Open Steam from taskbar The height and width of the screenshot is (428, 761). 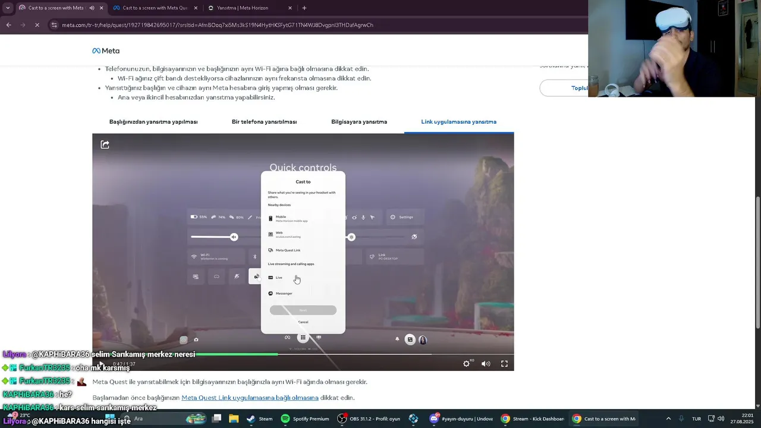tap(259, 418)
